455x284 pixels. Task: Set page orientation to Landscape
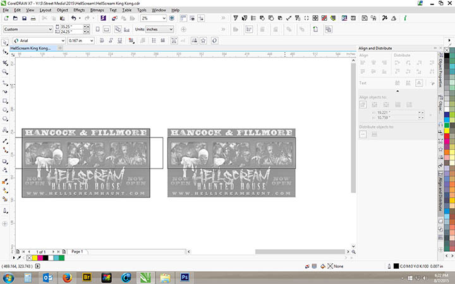(x=107, y=29)
